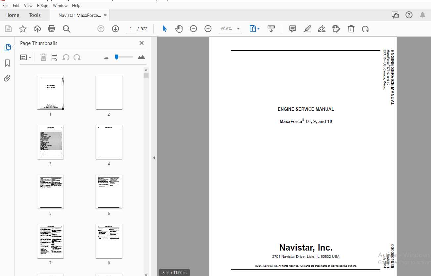Open the Window menu

[x=60, y=6]
